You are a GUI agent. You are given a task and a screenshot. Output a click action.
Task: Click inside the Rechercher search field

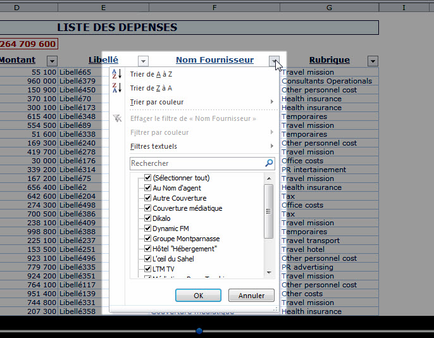pyautogui.click(x=197, y=163)
